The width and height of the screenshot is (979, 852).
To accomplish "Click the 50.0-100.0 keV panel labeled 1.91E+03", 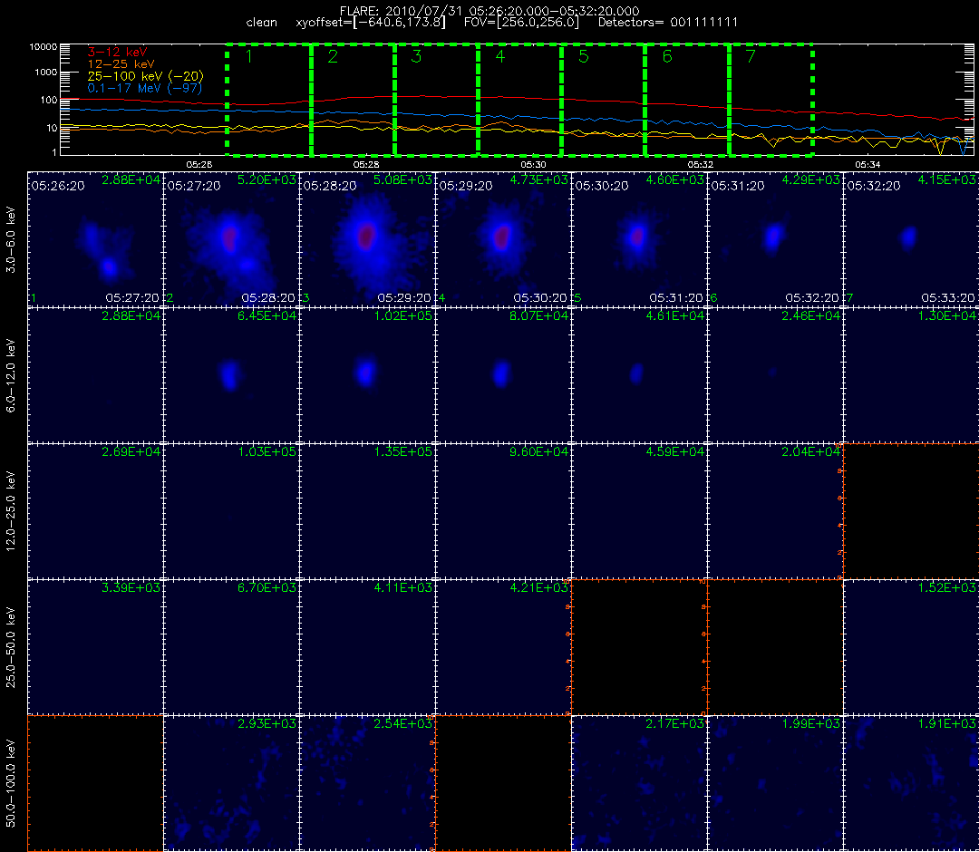I will (x=912, y=784).
